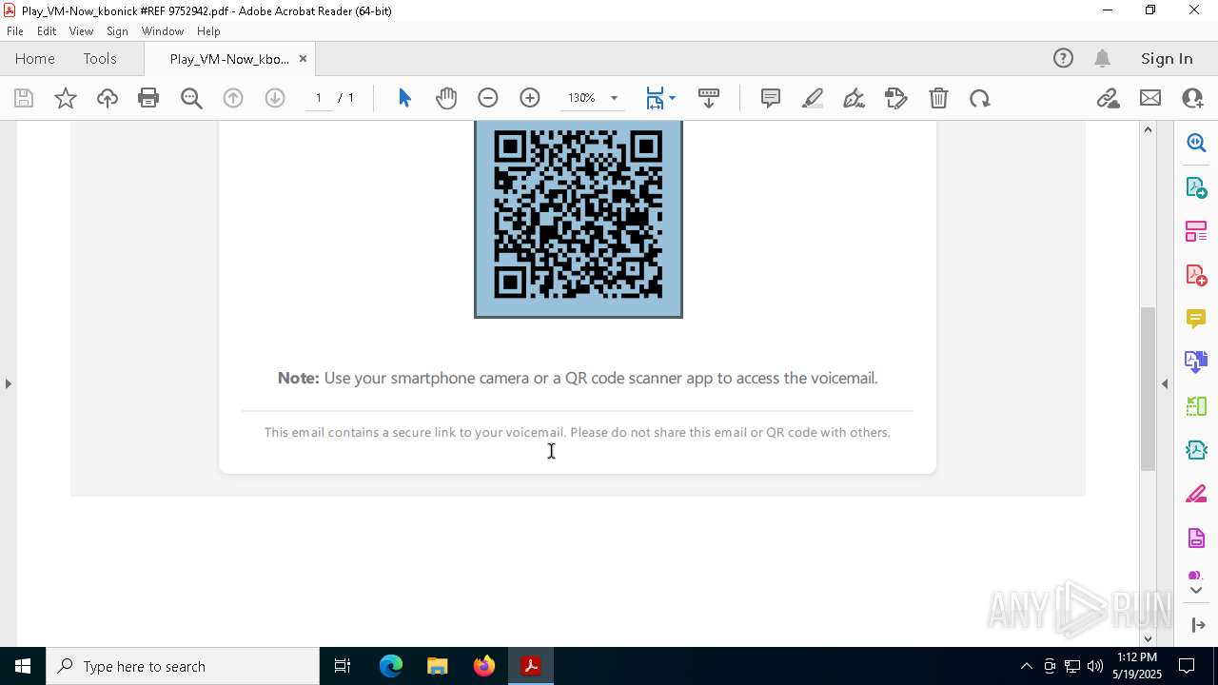Open the Fill & Sign tool in sidebar
1218x685 pixels.
pyautogui.click(x=1196, y=495)
